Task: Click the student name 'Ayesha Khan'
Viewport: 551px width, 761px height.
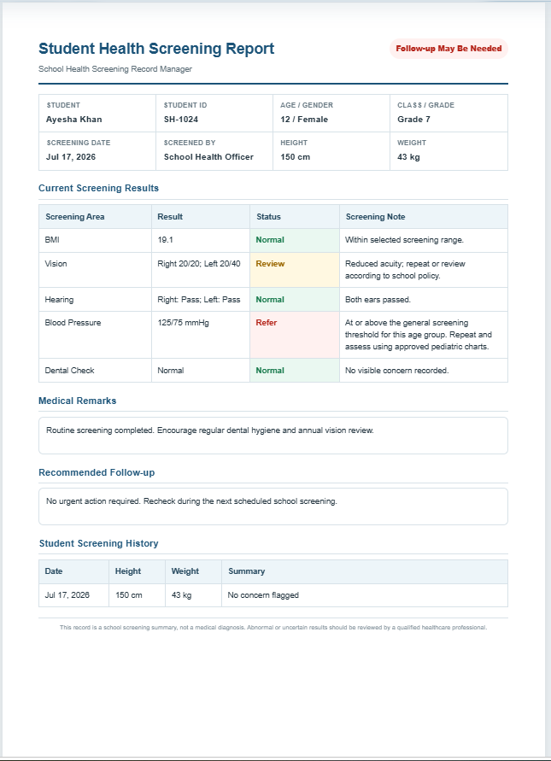Action: coord(73,120)
